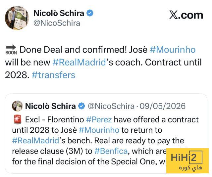Open the #RealMadrid hashtag in main tweet
Viewport: 212px width, 177px height.
(x=79, y=63)
